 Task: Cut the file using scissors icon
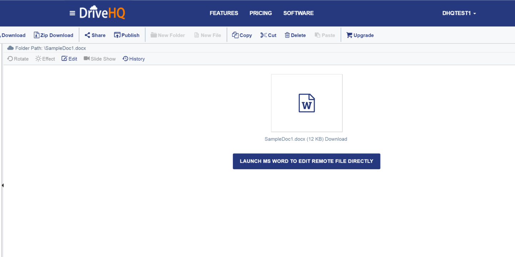pyautogui.click(x=264, y=35)
